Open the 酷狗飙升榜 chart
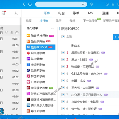 tap(38, 41)
